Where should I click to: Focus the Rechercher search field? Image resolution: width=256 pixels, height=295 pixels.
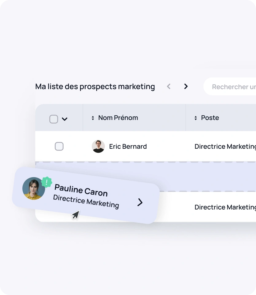coord(230,87)
